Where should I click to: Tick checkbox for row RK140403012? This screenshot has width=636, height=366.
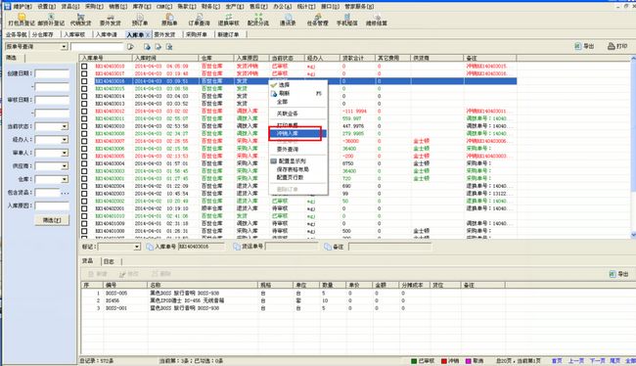[x=84, y=112]
